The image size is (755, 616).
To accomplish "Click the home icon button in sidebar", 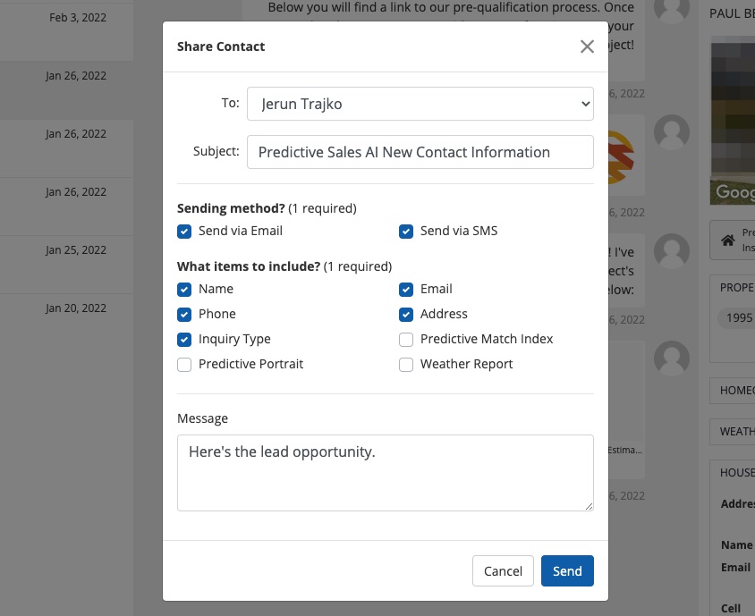I will pyautogui.click(x=730, y=240).
